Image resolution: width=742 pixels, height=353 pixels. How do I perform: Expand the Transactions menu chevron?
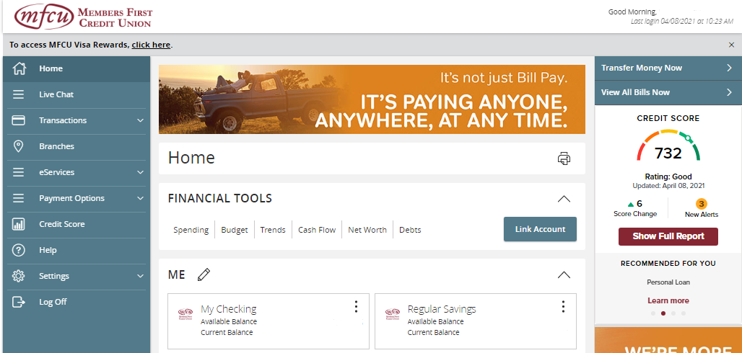point(140,120)
